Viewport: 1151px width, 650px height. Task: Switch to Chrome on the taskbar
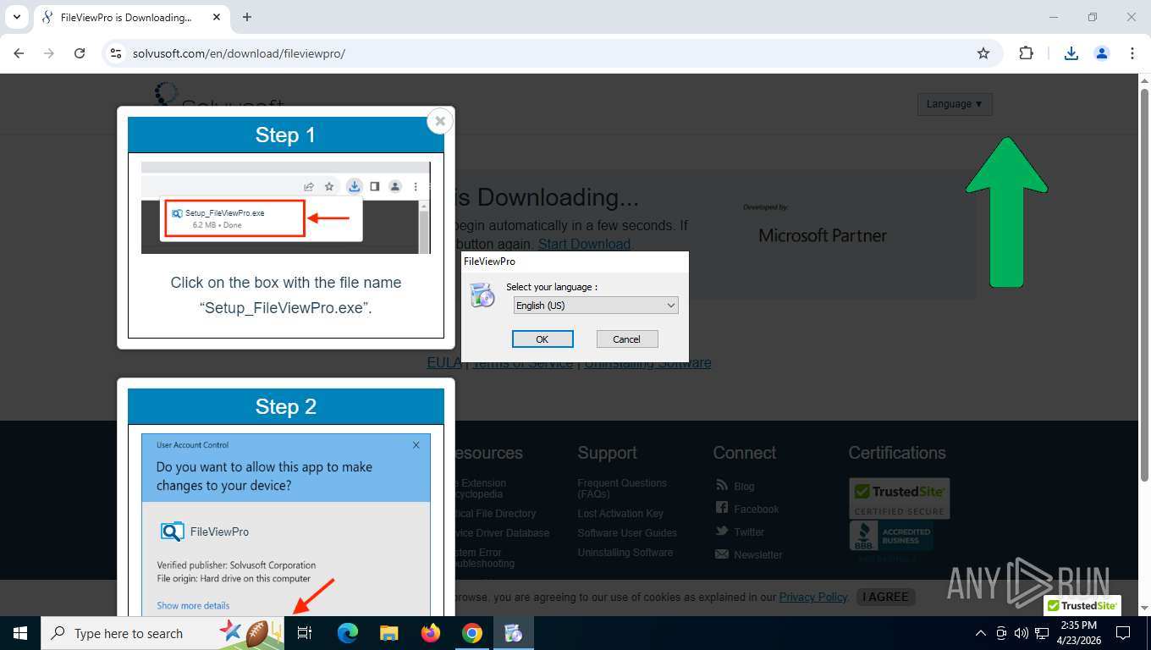[472, 633]
